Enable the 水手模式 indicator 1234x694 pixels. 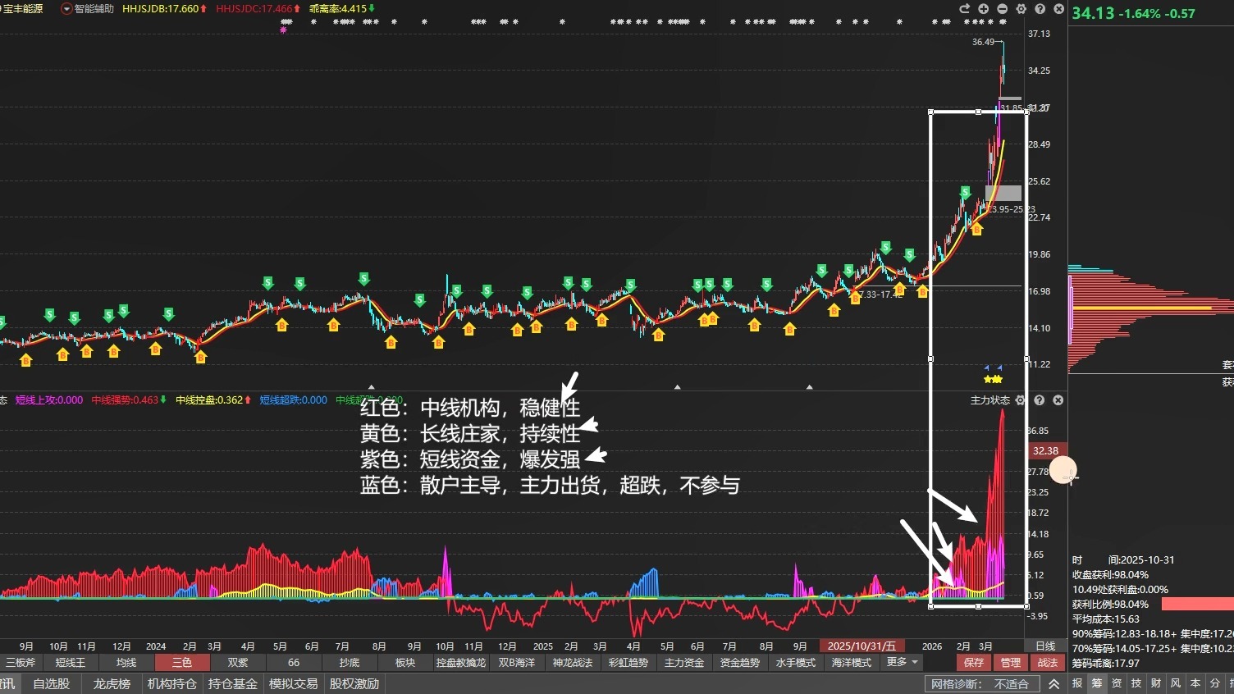click(x=794, y=662)
